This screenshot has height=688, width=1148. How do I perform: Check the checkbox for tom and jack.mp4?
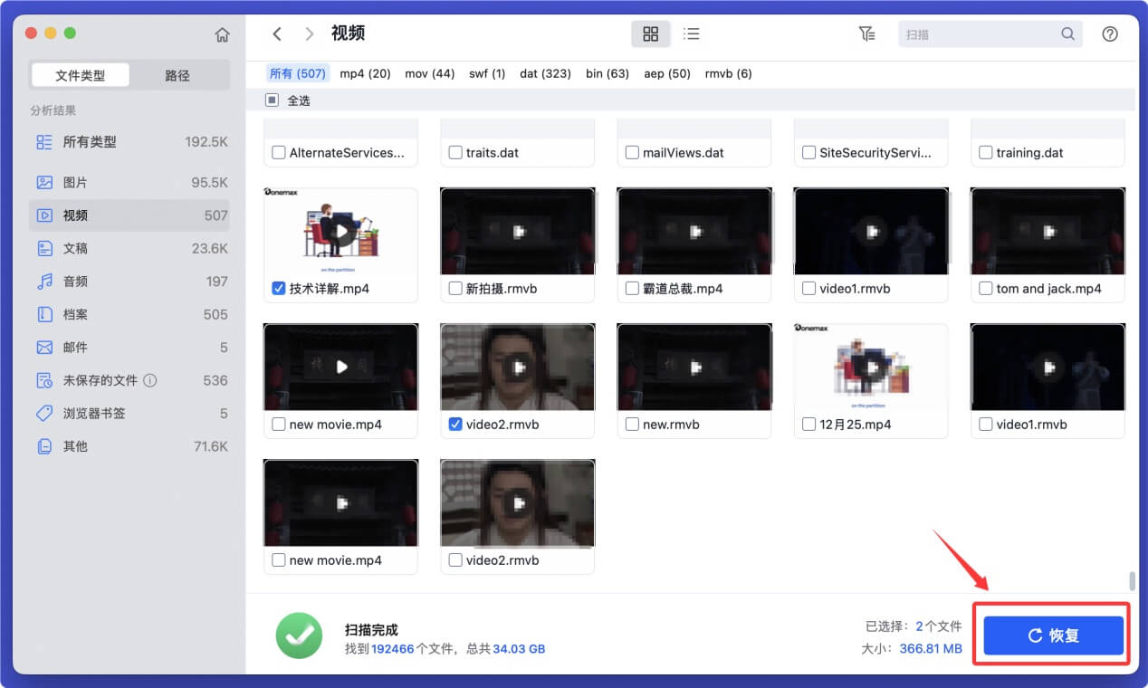[985, 288]
